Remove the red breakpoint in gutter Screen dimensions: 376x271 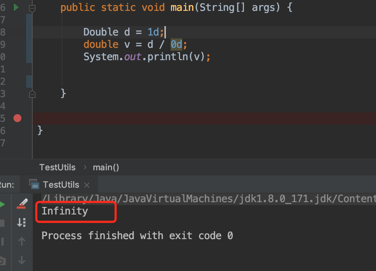click(x=17, y=118)
